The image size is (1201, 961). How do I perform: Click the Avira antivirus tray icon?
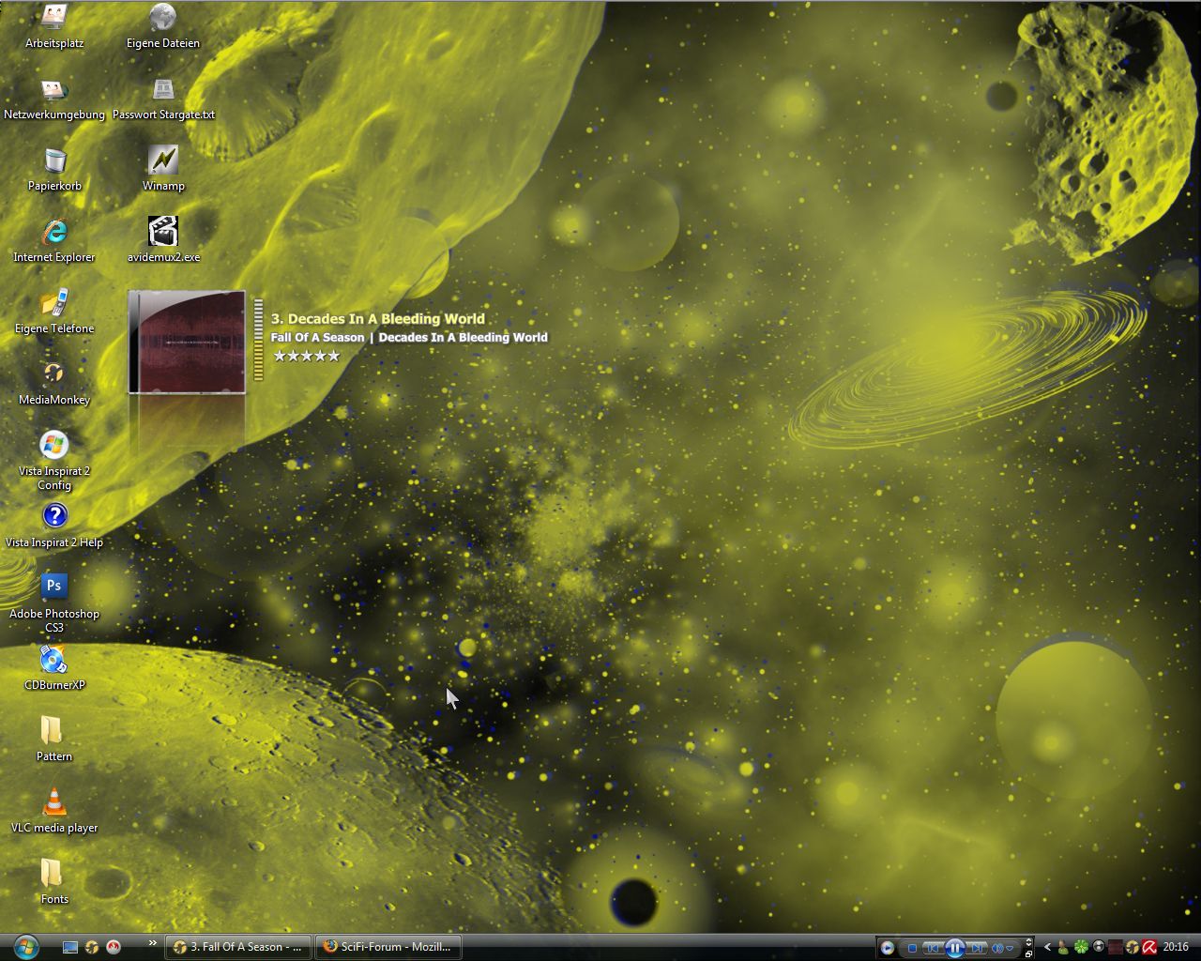[x=1148, y=947]
